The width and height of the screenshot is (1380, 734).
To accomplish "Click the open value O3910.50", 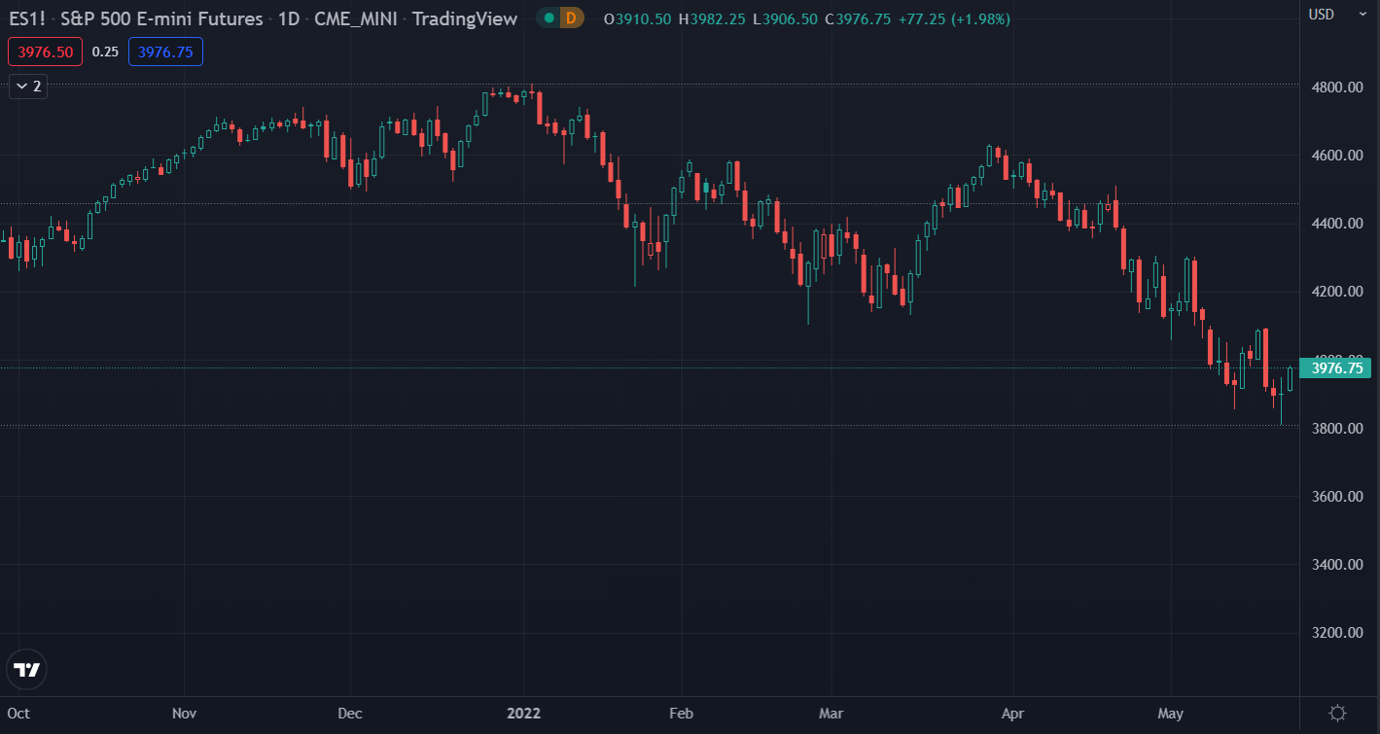I will pos(638,18).
